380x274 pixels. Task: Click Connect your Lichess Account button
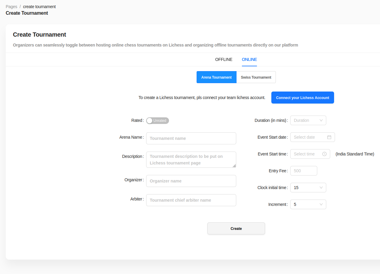[303, 98]
